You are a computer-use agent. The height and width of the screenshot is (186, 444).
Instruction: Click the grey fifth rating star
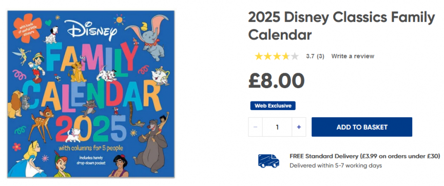tap(295, 56)
